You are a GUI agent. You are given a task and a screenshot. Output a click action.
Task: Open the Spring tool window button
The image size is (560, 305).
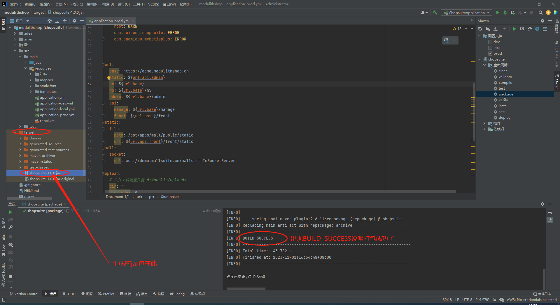point(177,294)
